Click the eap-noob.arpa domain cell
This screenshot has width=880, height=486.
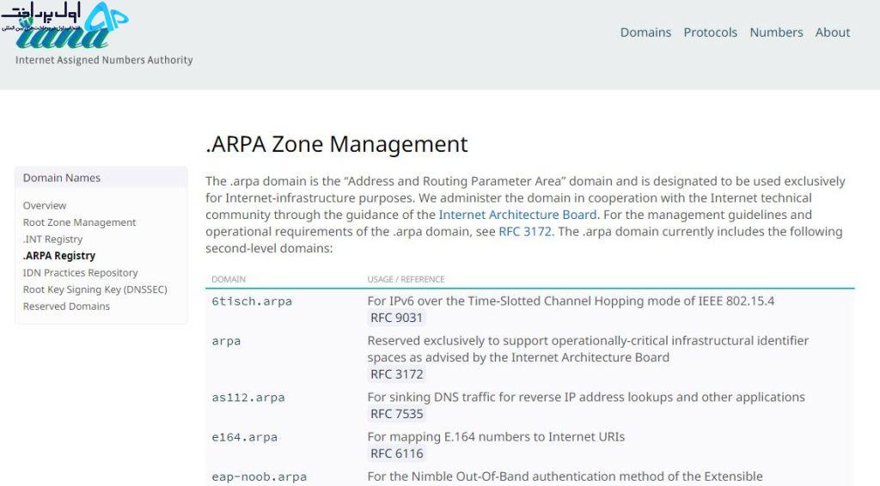tap(260, 477)
